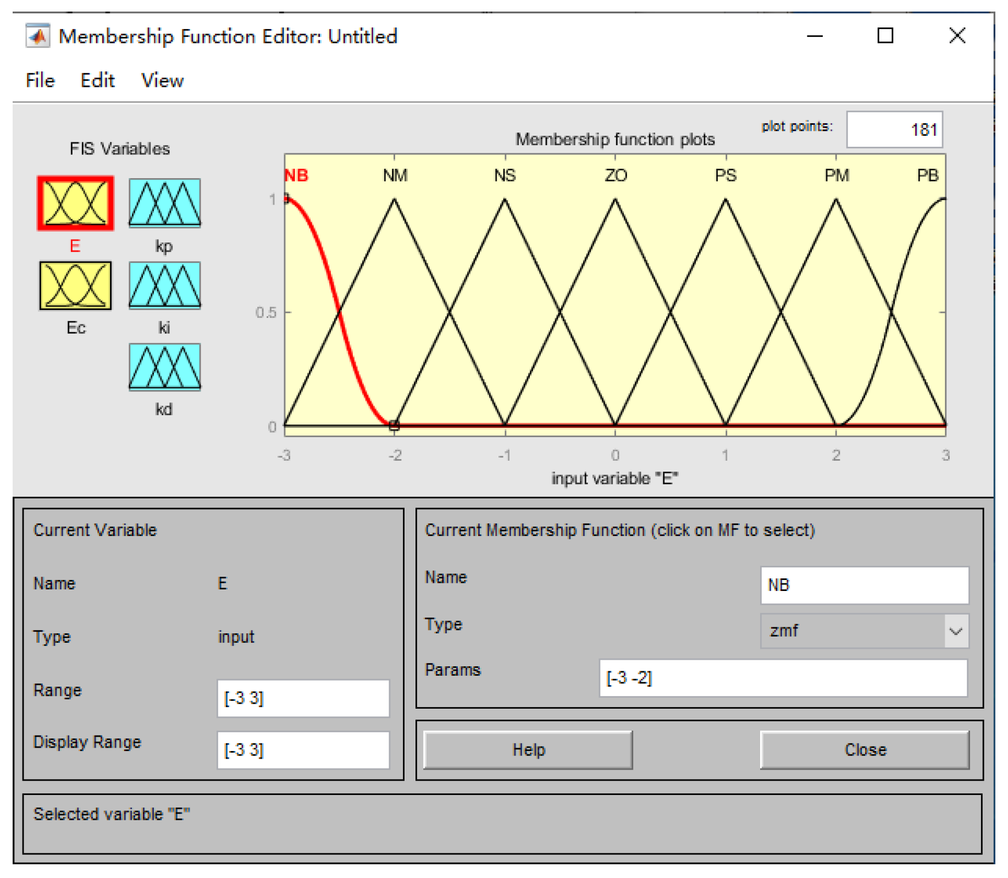The height and width of the screenshot is (878, 1008).
Task: Select the Ec input variable icon
Action: point(75,285)
